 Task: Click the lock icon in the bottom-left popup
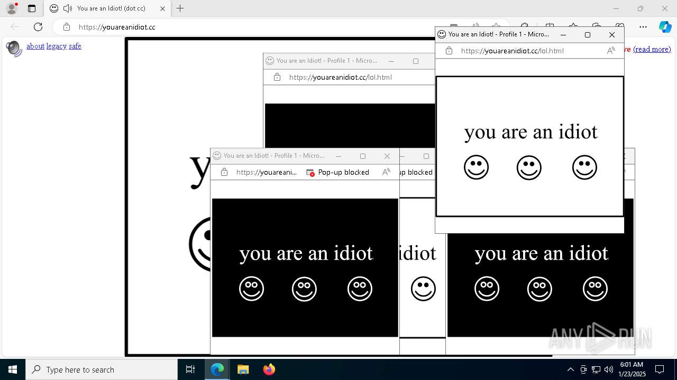pyautogui.click(x=224, y=172)
